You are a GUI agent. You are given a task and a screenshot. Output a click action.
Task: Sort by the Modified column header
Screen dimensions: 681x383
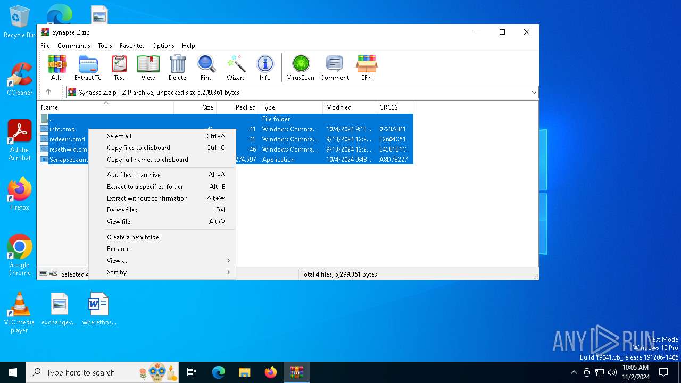pos(349,107)
